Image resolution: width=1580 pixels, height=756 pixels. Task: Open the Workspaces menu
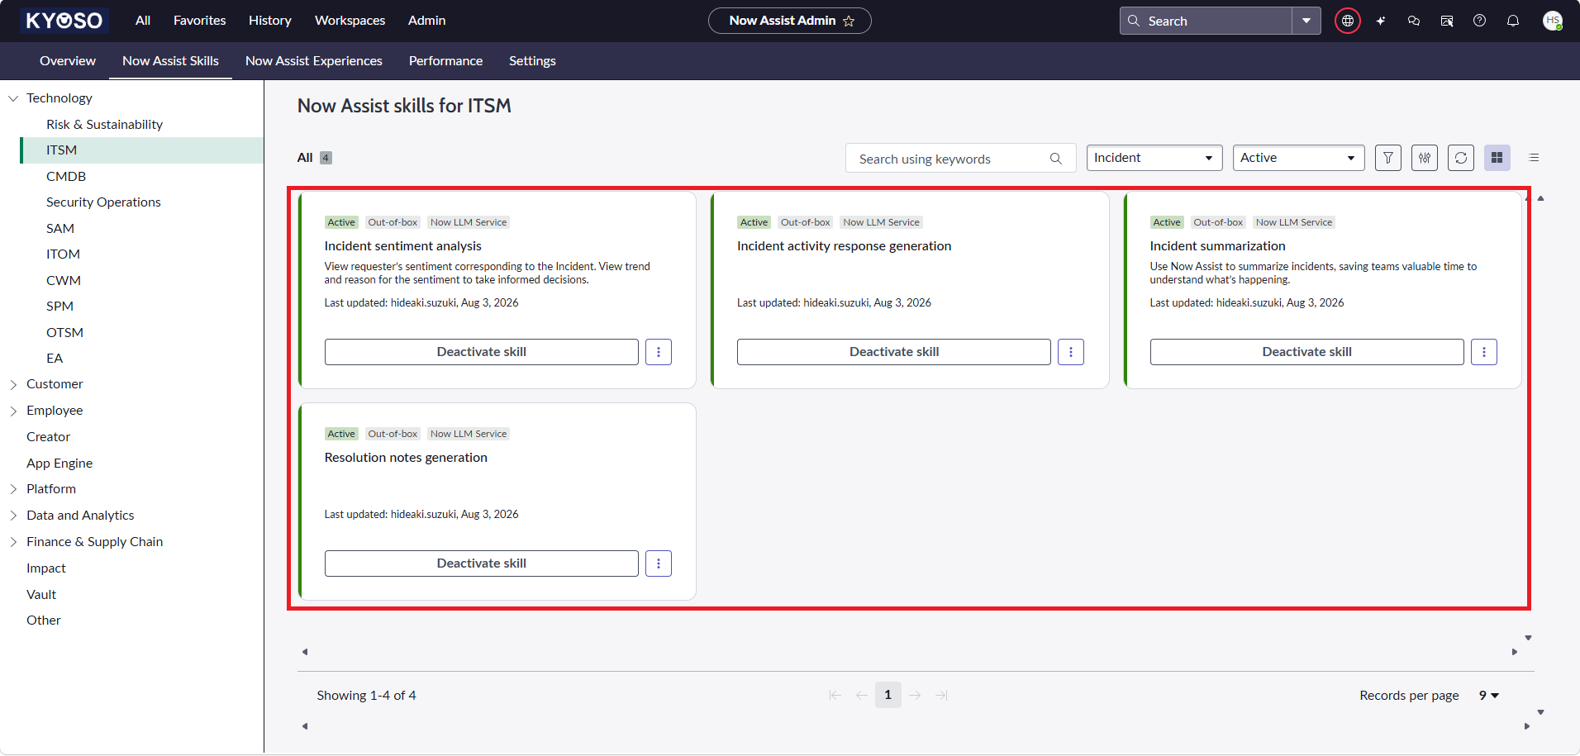pyautogui.click(x=350, y=21)
